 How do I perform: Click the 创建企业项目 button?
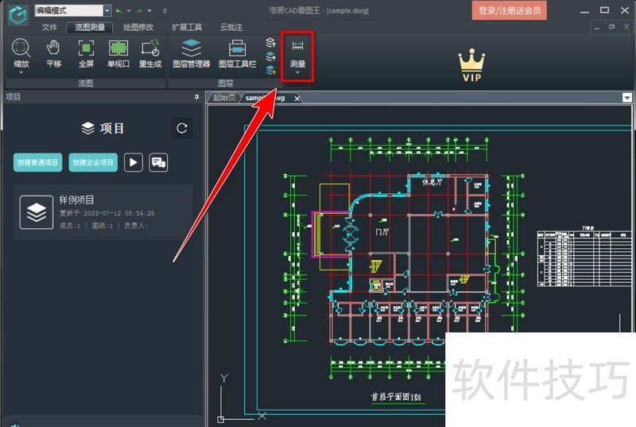point(93,162)
